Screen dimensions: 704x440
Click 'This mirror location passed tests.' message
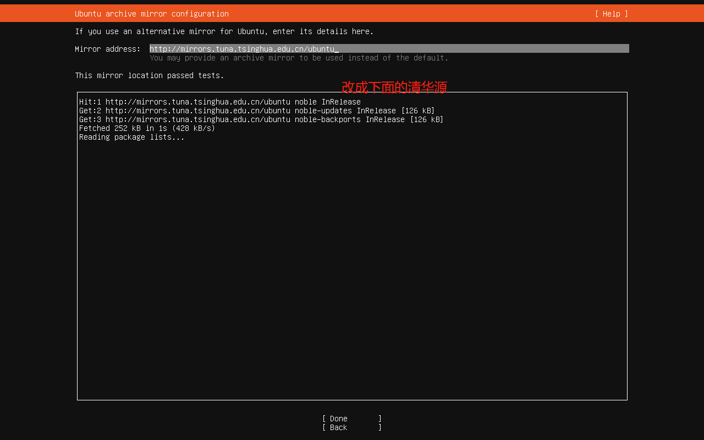(150, 75)
